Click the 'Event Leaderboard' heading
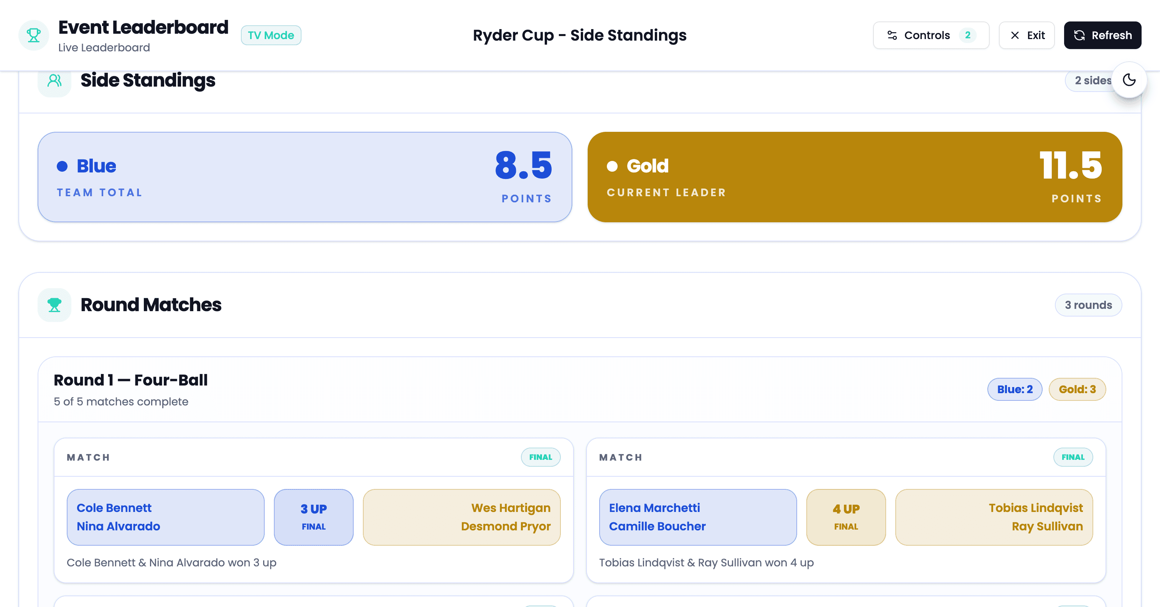The width and height of the screenshot is (1160, 607). pyautogui.click(x=143, y=27)
